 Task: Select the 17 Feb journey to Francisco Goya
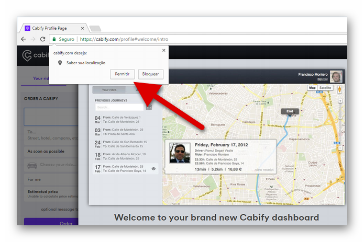coord(125,169)
